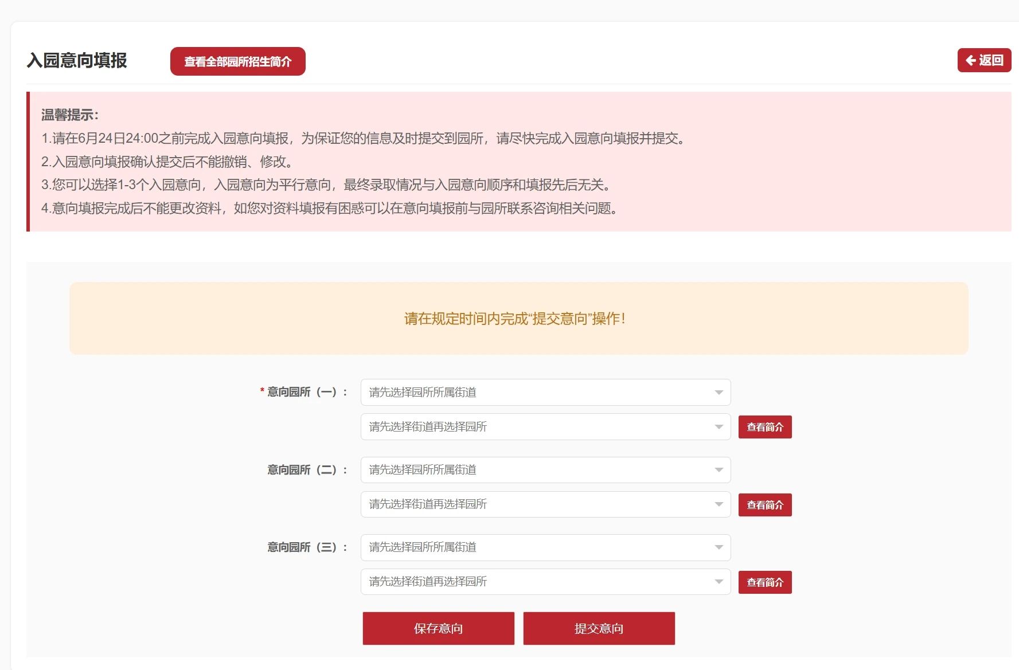This screenshot has height=670, width=1019.
Task: Open 查看全部园所招生简介 overview
Action: point(238,61)
